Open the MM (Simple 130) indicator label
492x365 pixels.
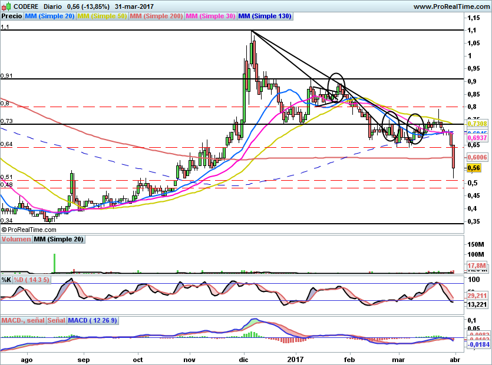point(265,16)
